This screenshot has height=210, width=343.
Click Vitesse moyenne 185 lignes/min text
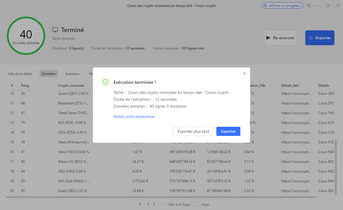[x=178, y=48]
